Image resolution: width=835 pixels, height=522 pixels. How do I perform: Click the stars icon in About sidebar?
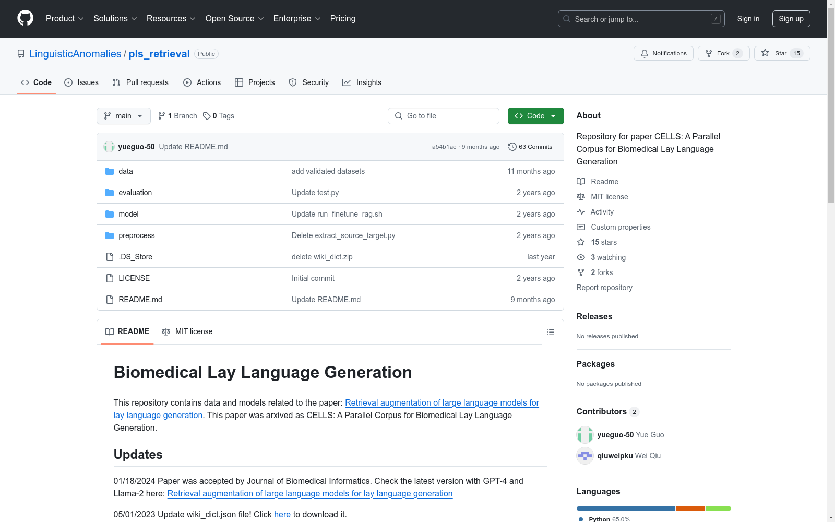pos(581,242)
